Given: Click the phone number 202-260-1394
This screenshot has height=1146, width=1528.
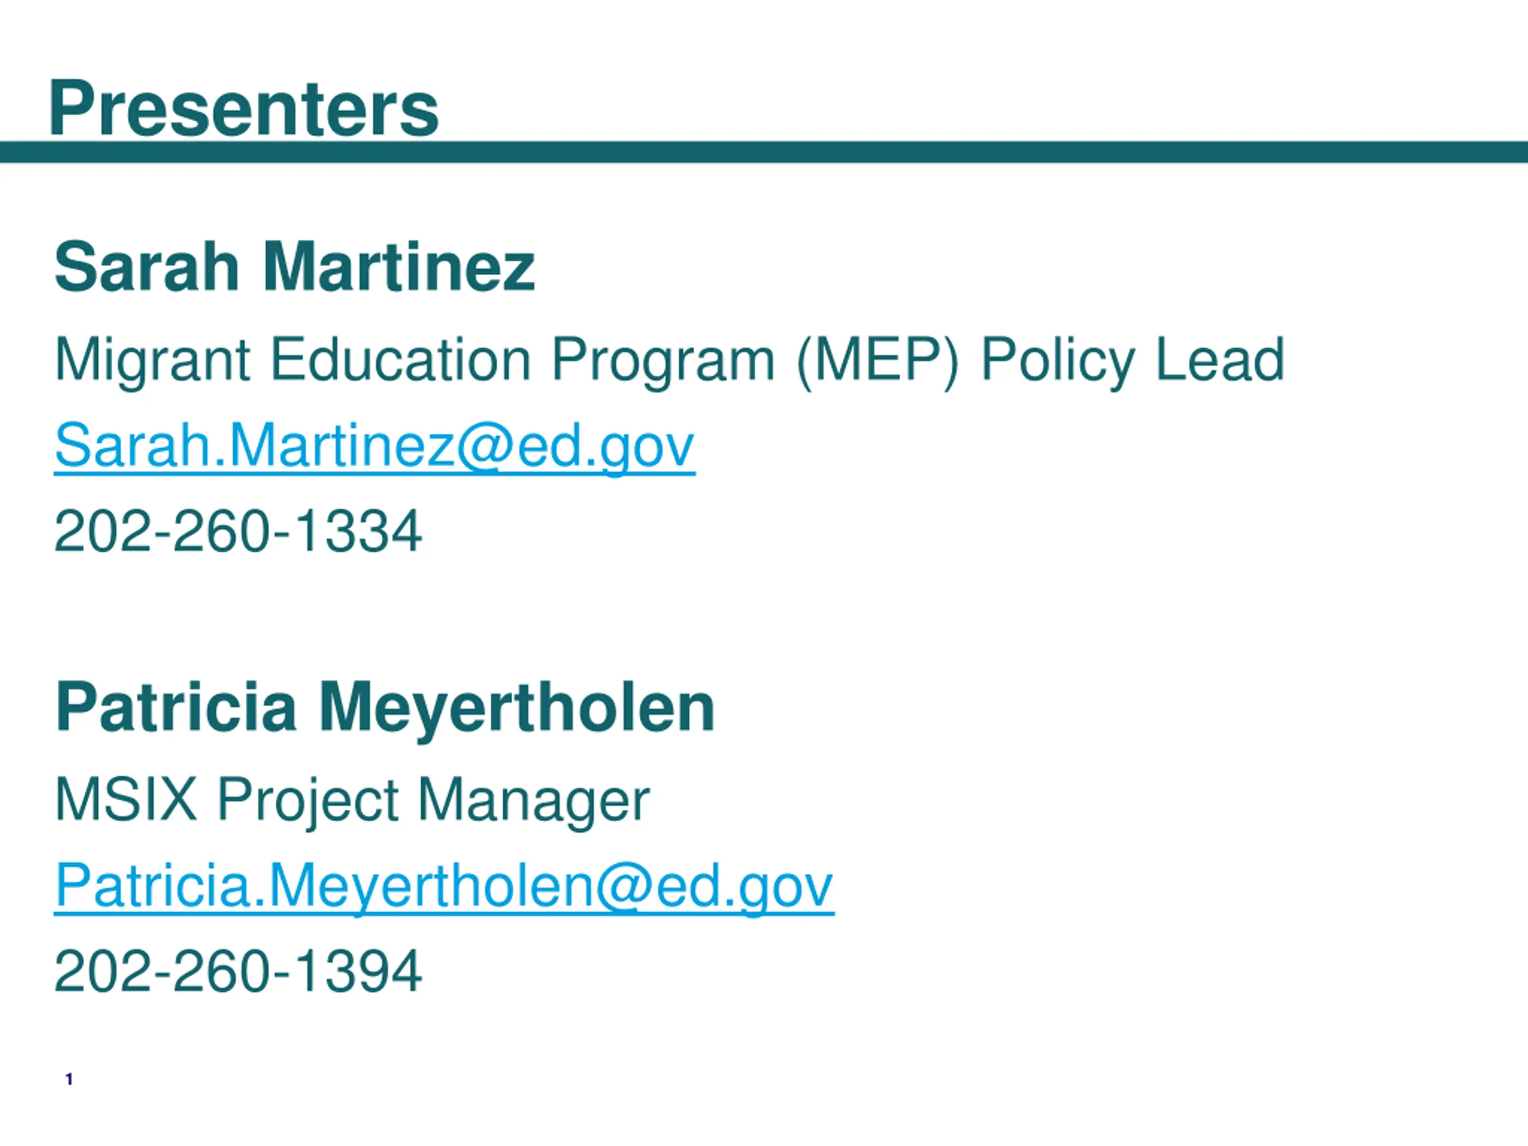Looking at the screenshot, I should [238, 971].
